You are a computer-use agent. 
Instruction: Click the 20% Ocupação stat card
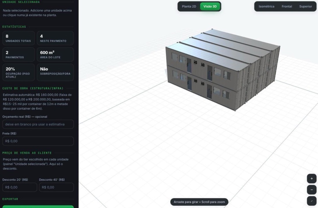click(19, 73)
